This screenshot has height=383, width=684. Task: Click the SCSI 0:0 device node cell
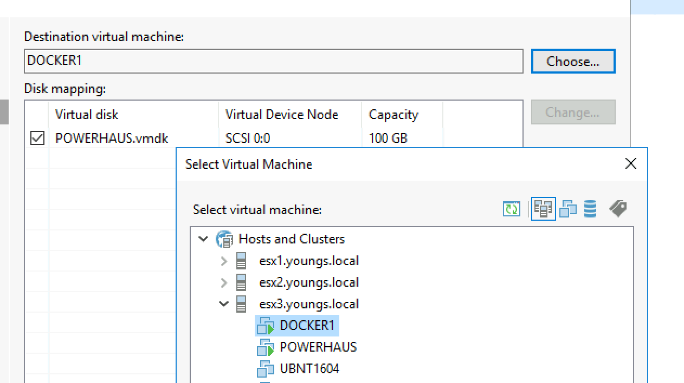click(x=248, y=138)
